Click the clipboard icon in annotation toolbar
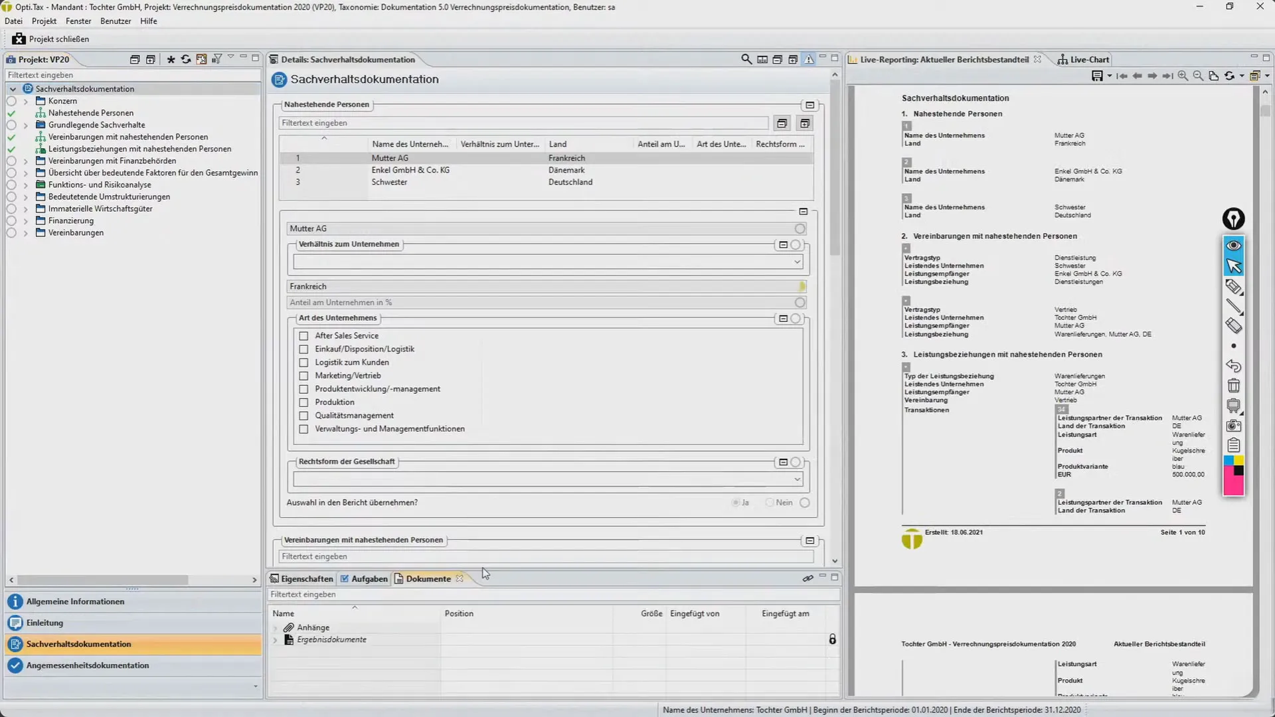The image size is (1275, 717). tap(1234, 445)
